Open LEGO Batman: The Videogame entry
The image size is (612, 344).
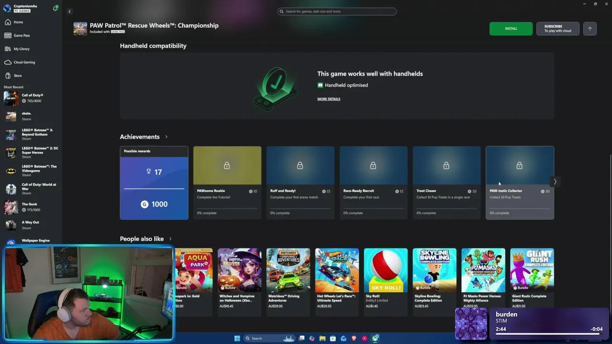click(31, 171)
